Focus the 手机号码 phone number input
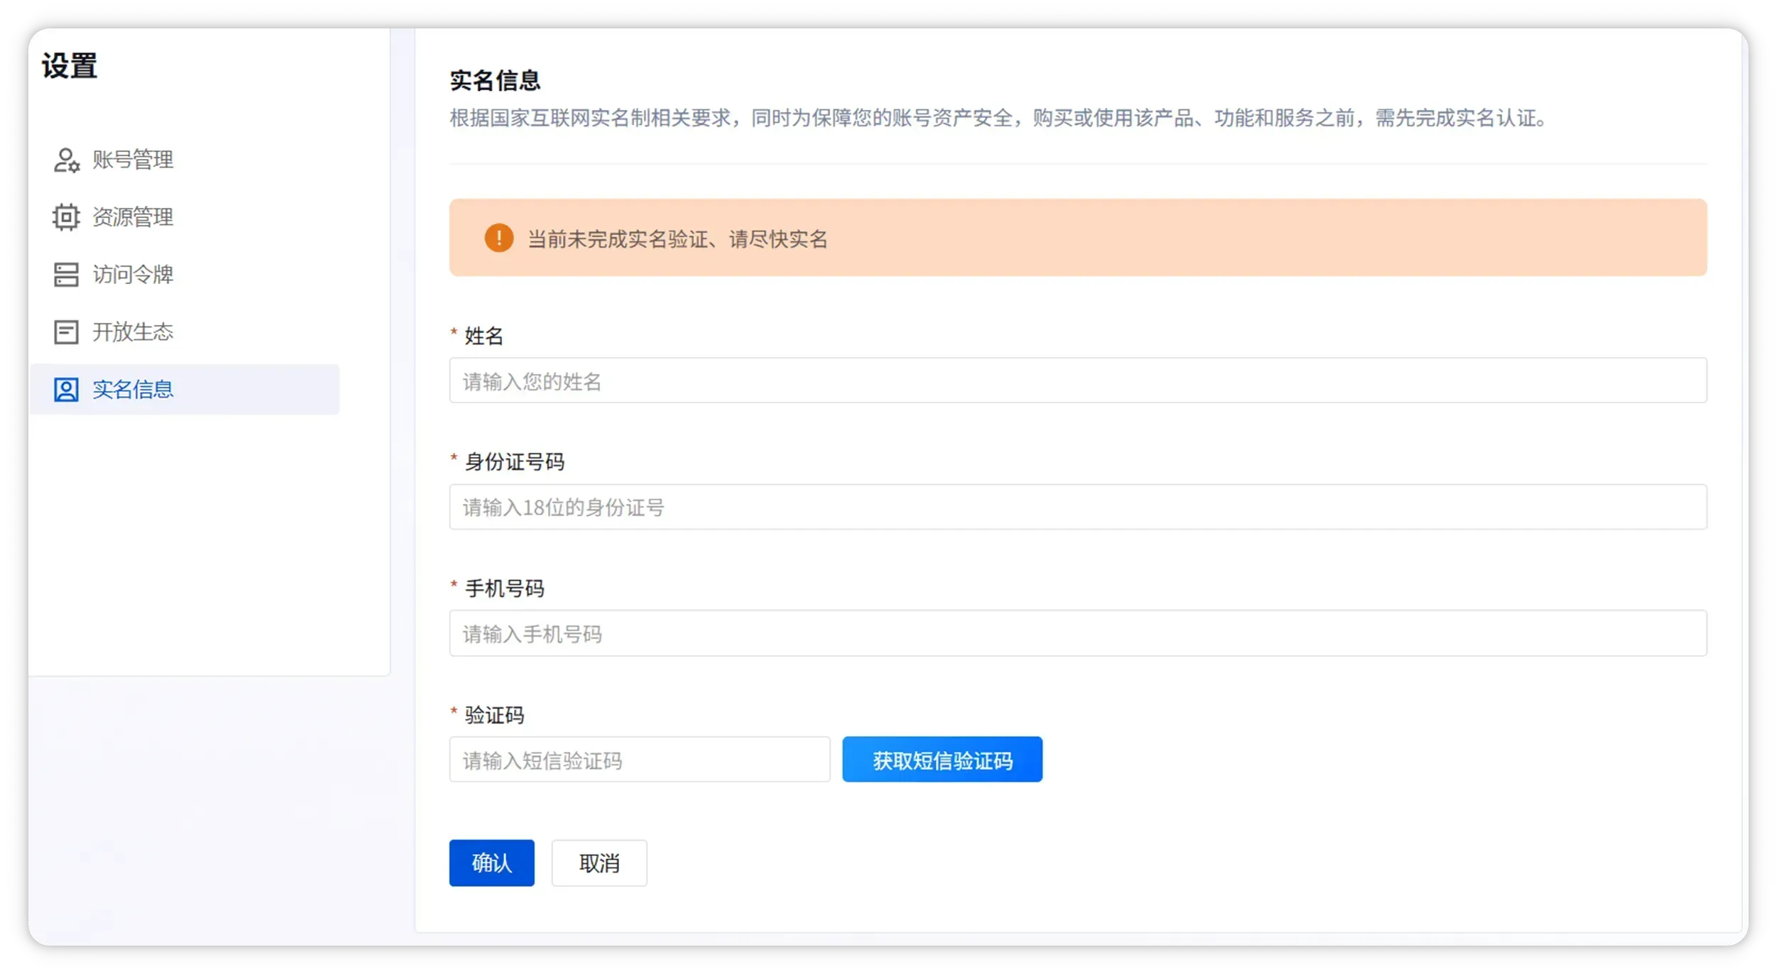This screenshot has width=1777, height=974. (x=1076, y=633)
